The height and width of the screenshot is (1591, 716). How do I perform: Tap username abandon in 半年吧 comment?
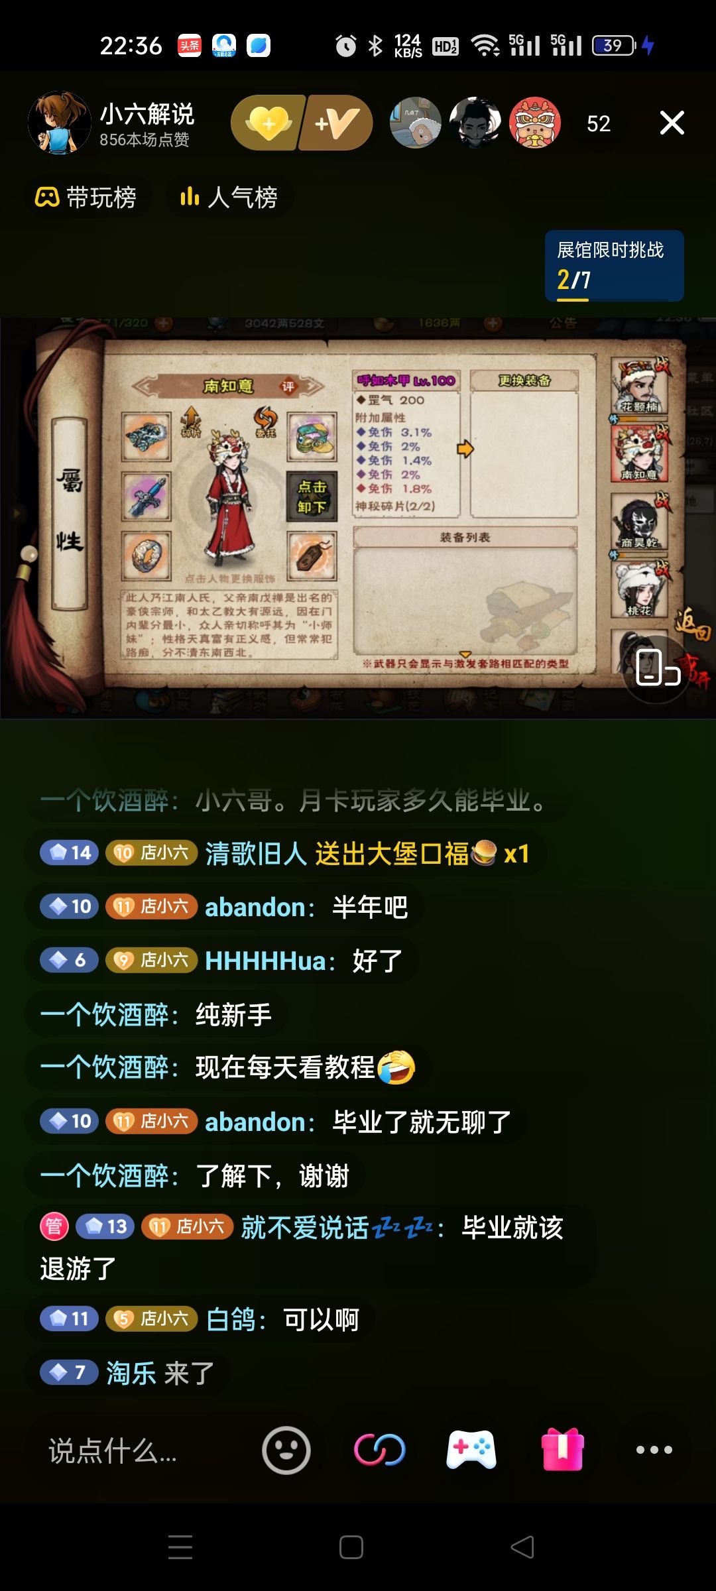click(x=255, y=907)
